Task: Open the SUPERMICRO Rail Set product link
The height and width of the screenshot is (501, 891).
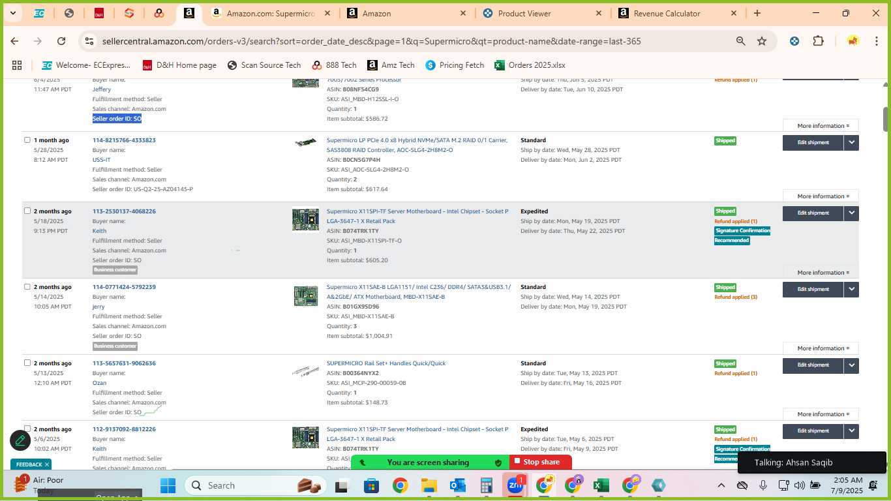Action: [386, 363]
